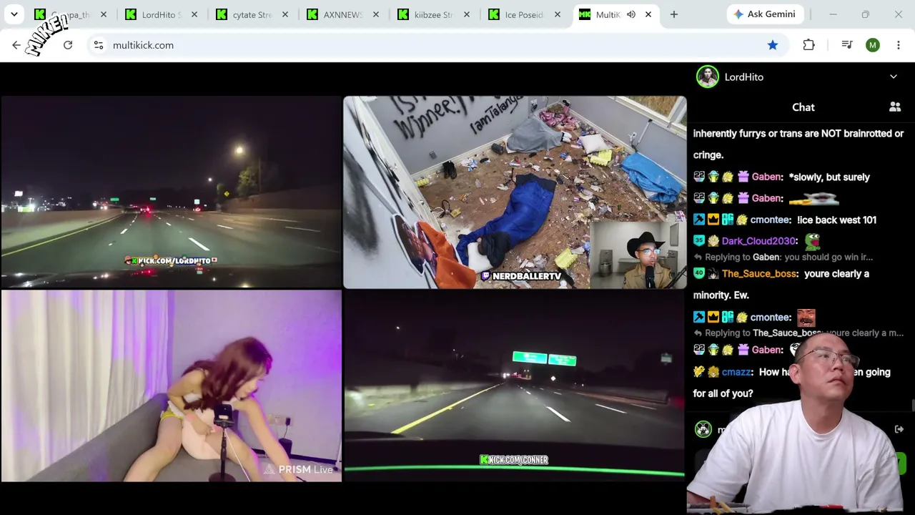The width and height of the screenshot is (915, 515).
Task: Click the '*slowly, but surely' message text
Action: [x=829, y=177]
